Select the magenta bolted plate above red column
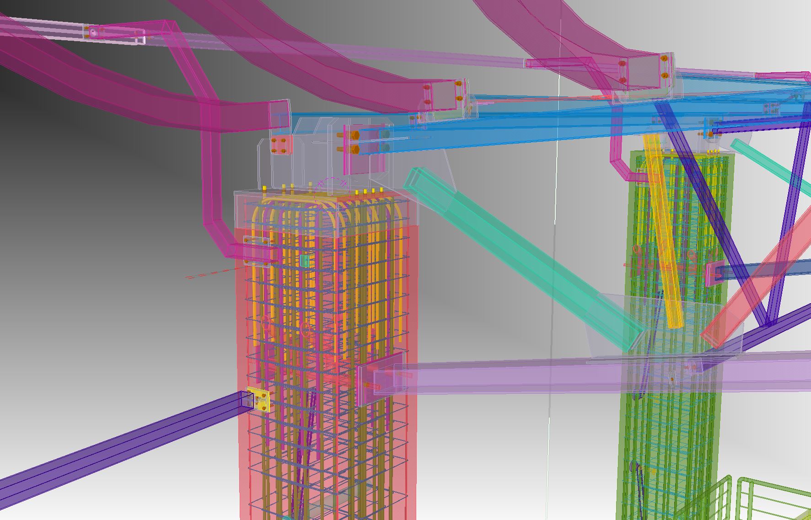The width and height of the screenshot is (811, 520). pos(279,145)
